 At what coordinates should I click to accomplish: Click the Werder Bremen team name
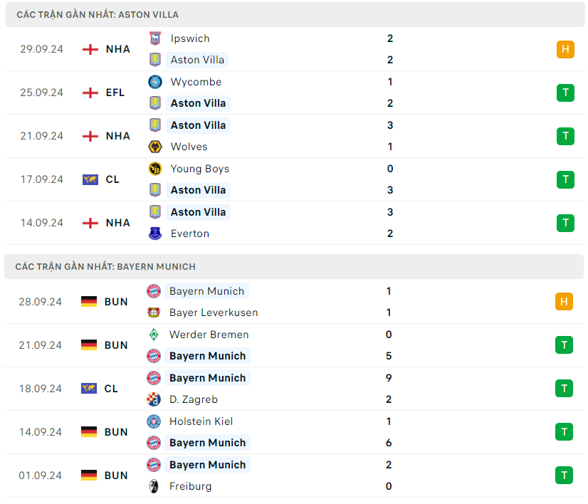(209, 335)
